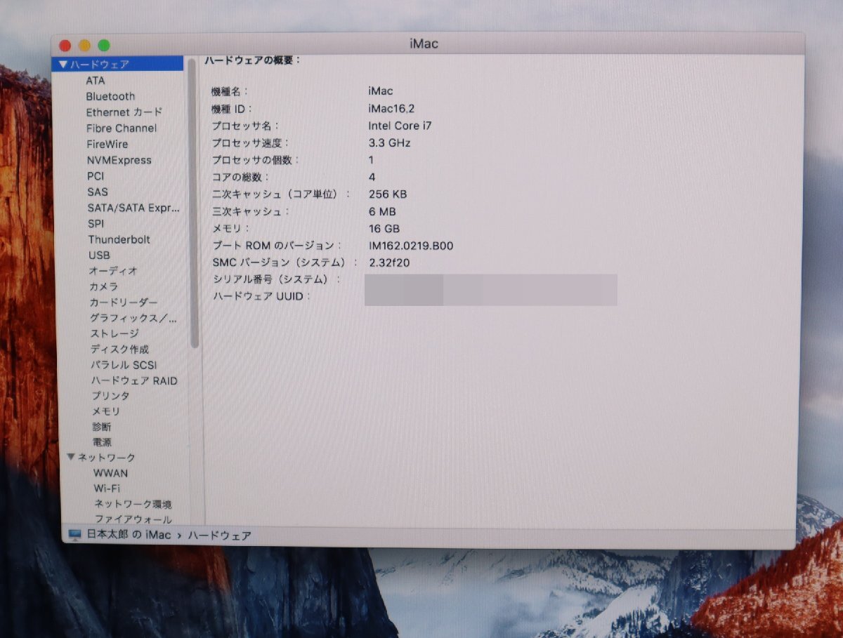Image resolution: width=843 pixels, height=638 pixels.
Task: Collapse the ネットワーク disclosure triangle
Action: [x=70, y=457]
